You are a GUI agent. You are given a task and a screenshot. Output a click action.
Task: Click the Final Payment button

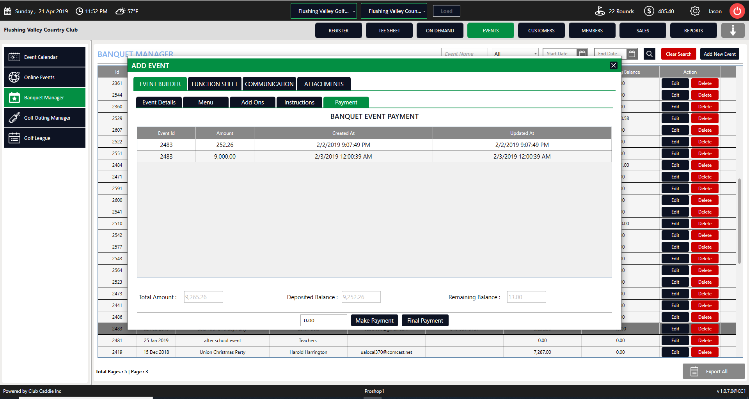[x=425, y=321]
